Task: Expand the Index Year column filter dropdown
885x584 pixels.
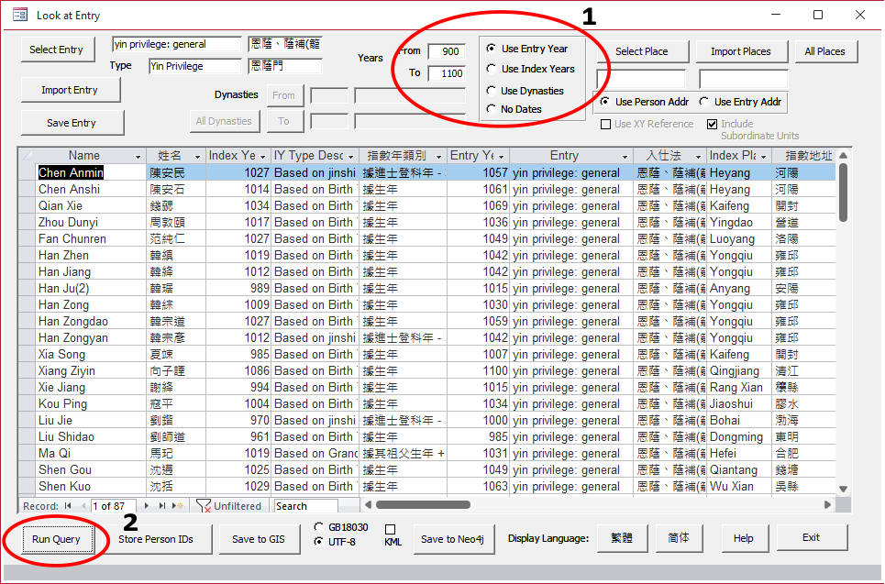Action: pyautogui.click(x=262, y=157)
